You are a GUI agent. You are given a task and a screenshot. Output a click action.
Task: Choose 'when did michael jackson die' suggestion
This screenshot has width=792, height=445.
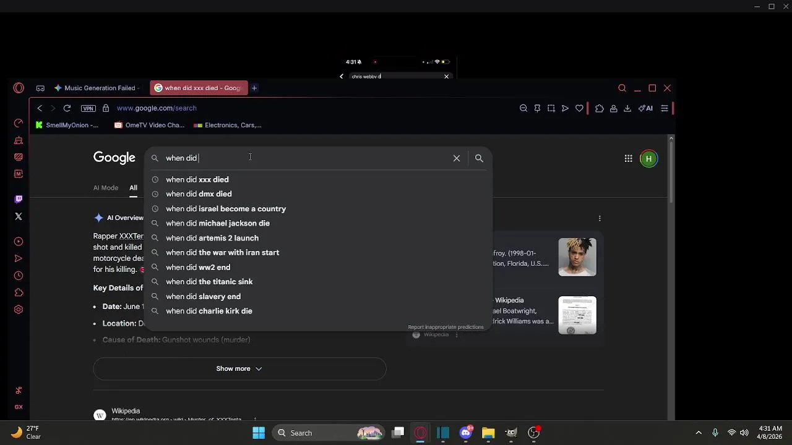coord(318,223)
